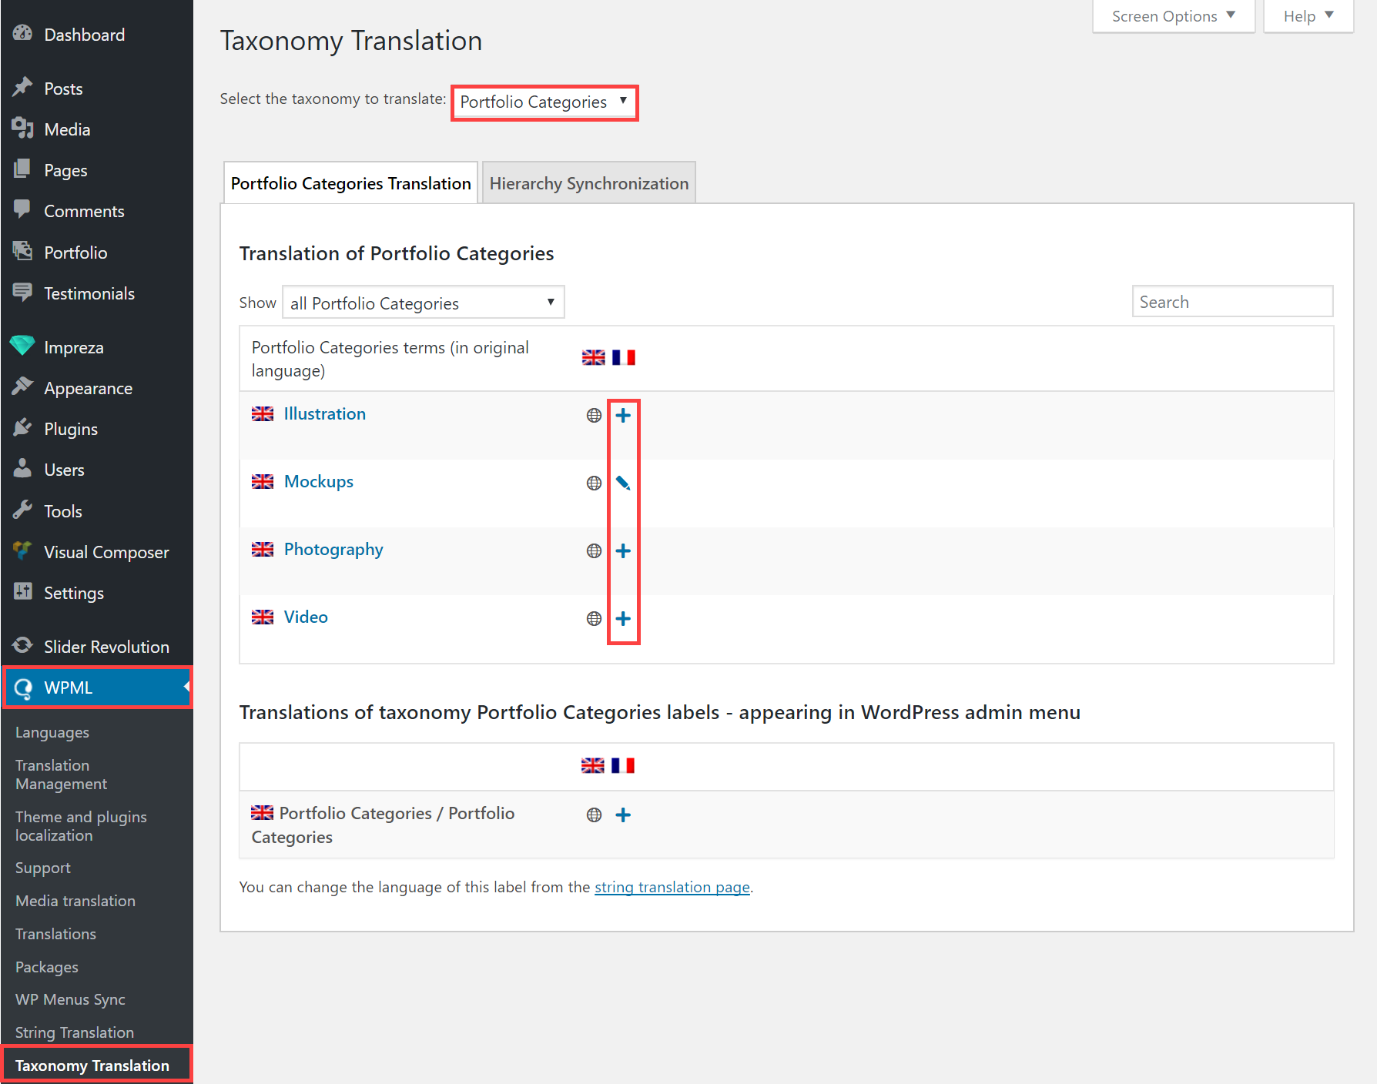1377x1084 pixels.
Task: Click globe icon in Portfolio Categories label row
Action: [594, 815]
